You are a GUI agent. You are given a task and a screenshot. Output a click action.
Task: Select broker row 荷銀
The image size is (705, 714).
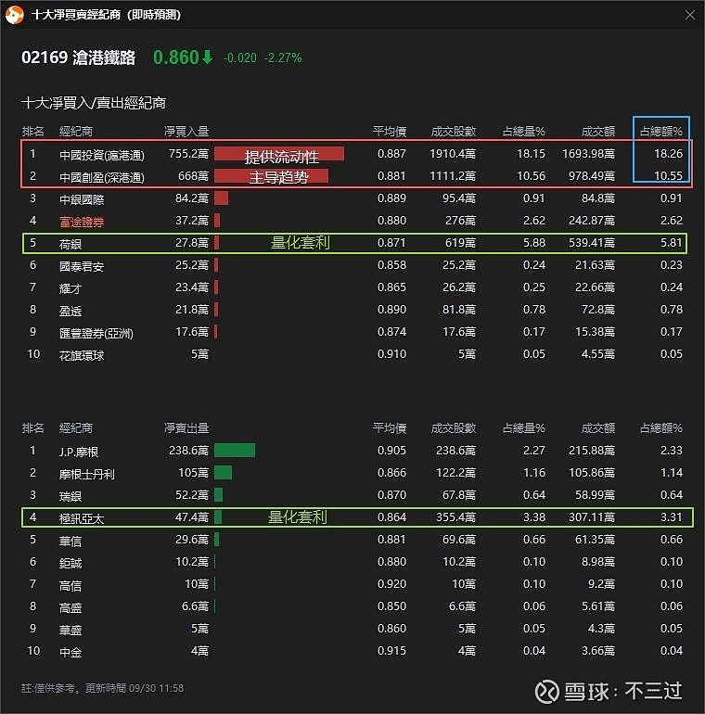coord(352,243)
